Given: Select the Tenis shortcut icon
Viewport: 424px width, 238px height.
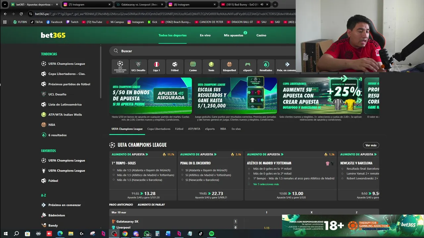Looking at the screenshot, I should (x=211, y=66).
